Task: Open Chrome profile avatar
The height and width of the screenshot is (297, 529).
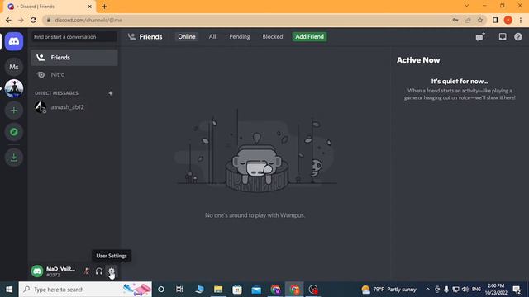Action: pyautogui.click(x=508, y=20)
